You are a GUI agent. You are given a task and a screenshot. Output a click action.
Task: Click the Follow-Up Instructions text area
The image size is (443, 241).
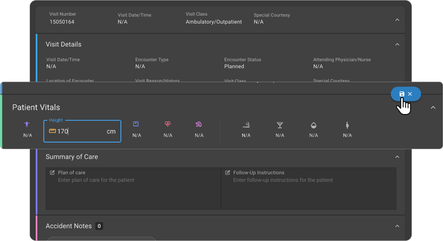tap(309, 191)
